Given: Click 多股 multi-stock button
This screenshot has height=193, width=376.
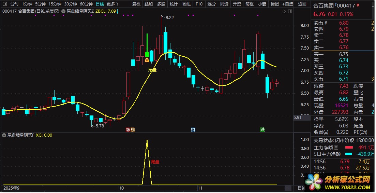Looking at the screenshot, I should [x=161, y=4].
